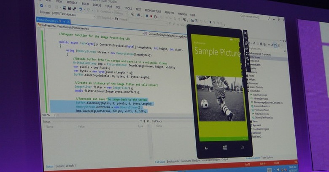
Task: Switch to the Solution Explorer tab
Action: (253, 158)
